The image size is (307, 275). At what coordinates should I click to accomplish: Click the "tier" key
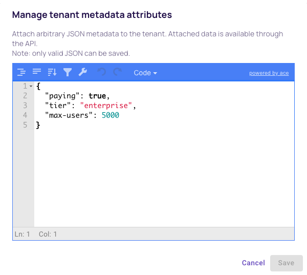pos(58,105)
